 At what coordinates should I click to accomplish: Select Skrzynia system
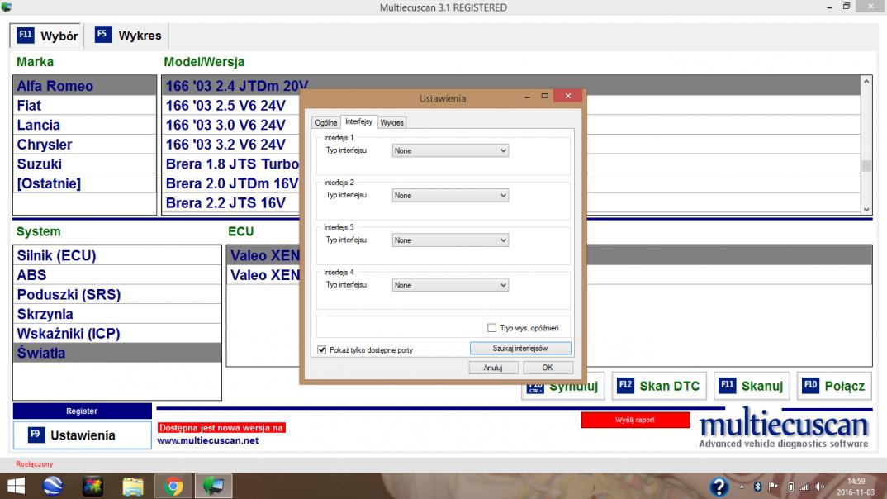point(117,314)
